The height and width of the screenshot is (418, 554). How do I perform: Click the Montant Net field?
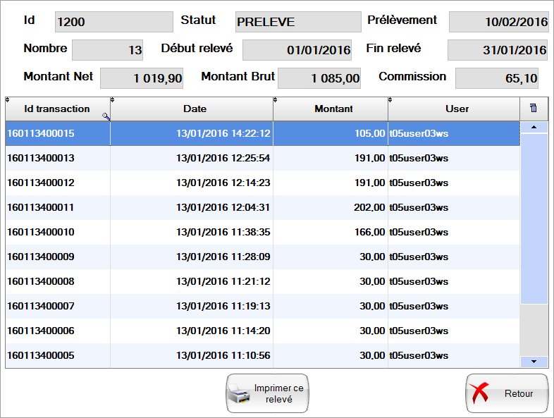point(141,78)
